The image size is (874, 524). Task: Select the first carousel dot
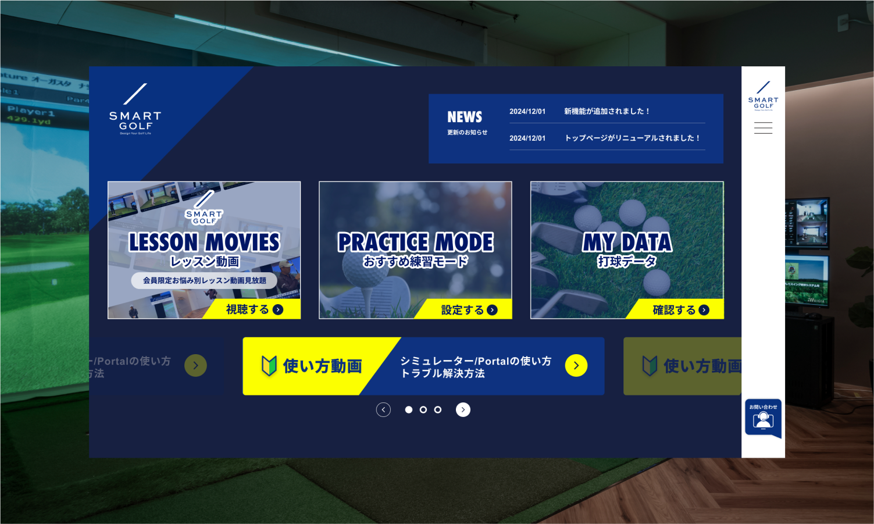[409, 410]
